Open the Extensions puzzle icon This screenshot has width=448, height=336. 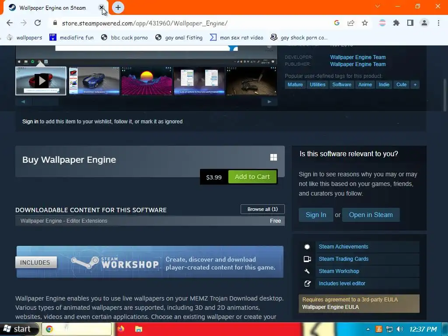coord(396,23)
